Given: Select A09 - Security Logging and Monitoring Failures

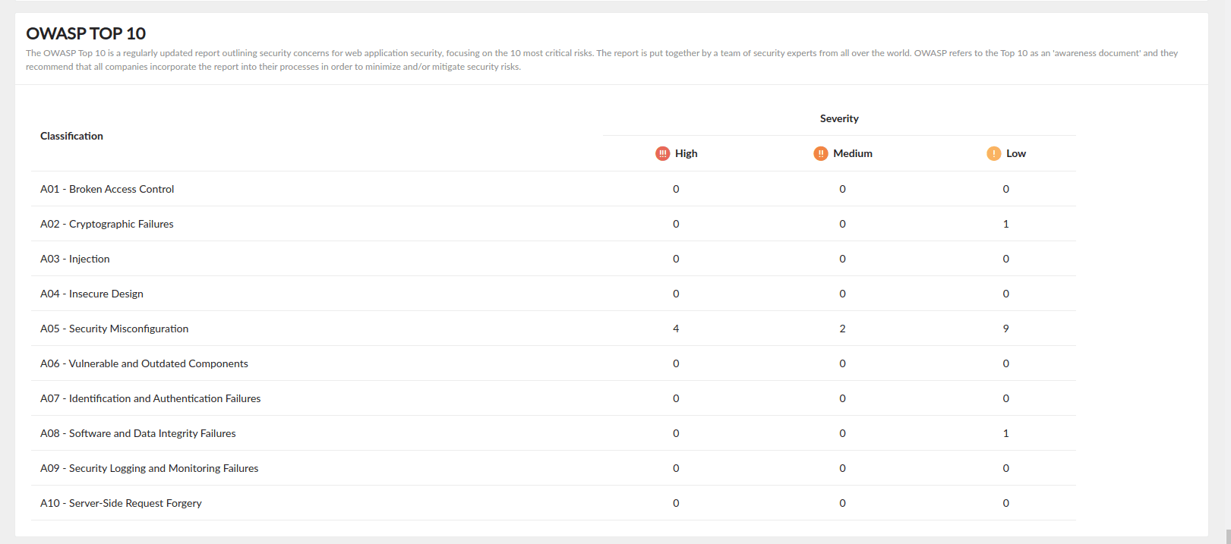Looking at the screenshot, I should [x=150, y=468].
